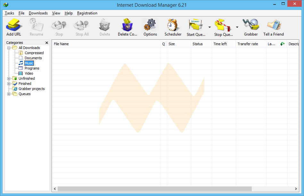
Task: Select the Grabber projects label
Action: 32,89
